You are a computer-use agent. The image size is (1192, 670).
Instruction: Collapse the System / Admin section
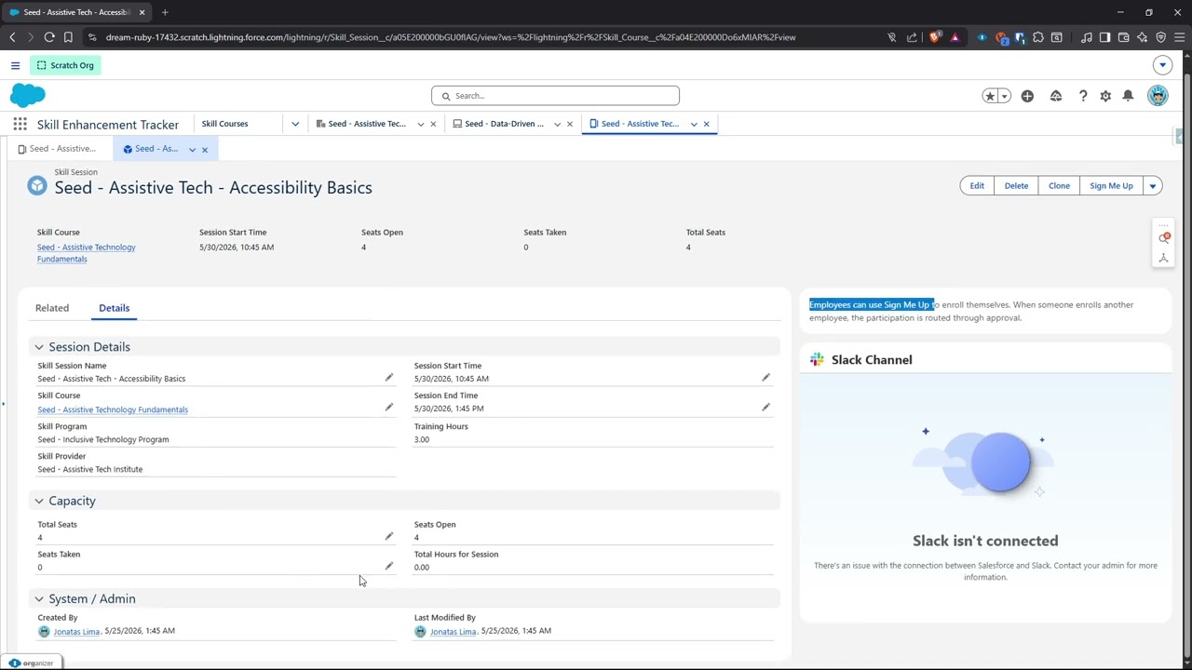(x=39, y=599)
